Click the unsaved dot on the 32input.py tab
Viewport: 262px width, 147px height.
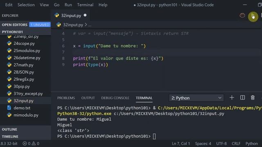click(x=85, y=16)
